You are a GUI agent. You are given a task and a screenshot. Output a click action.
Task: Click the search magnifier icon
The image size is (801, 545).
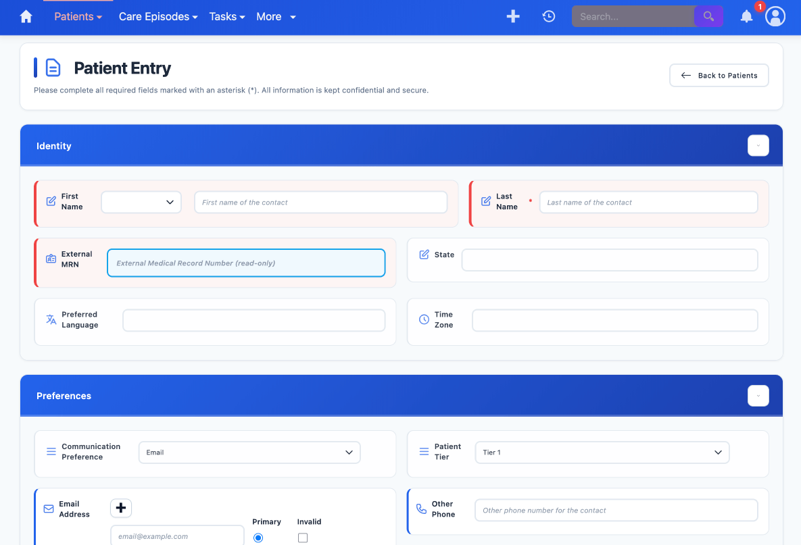pyautogui.click(x=708, y=16)
